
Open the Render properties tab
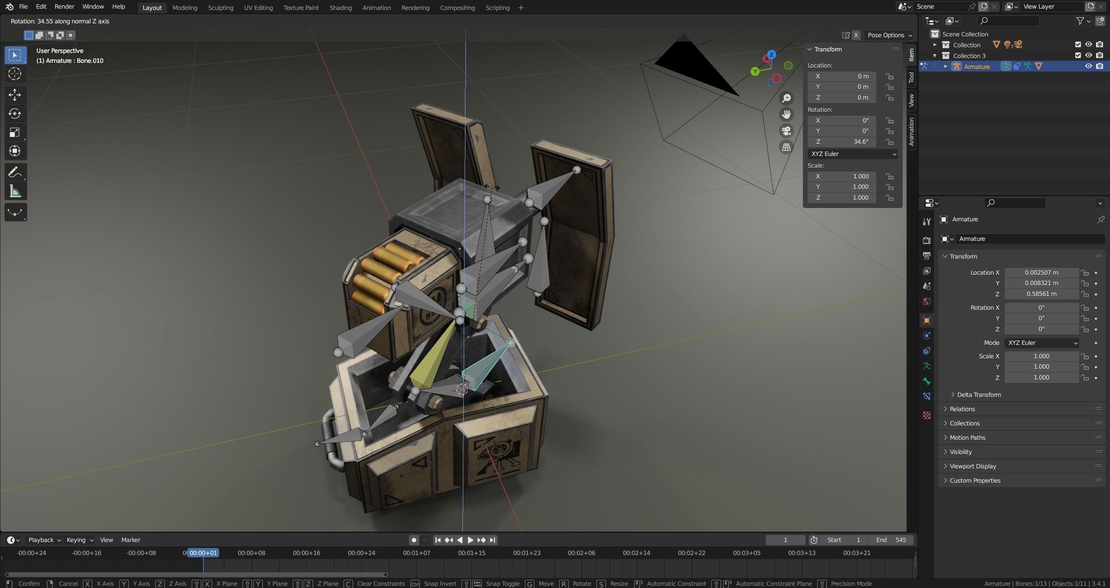[x=927, y=240]
